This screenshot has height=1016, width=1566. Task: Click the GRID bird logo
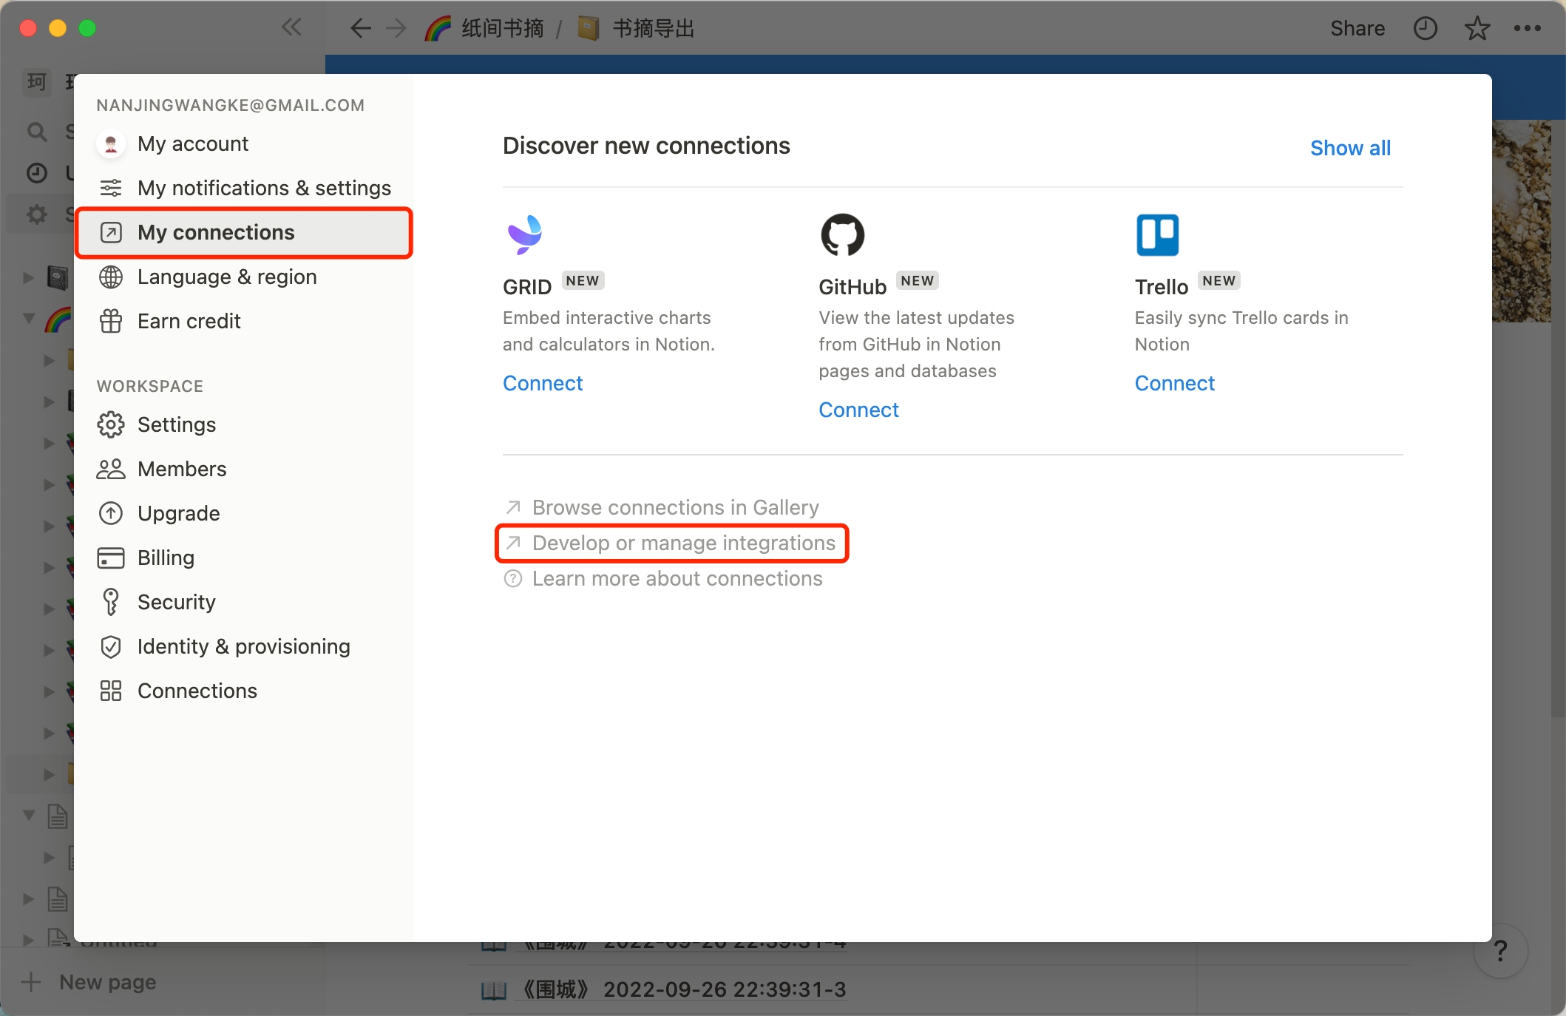(x=524, y=234)
